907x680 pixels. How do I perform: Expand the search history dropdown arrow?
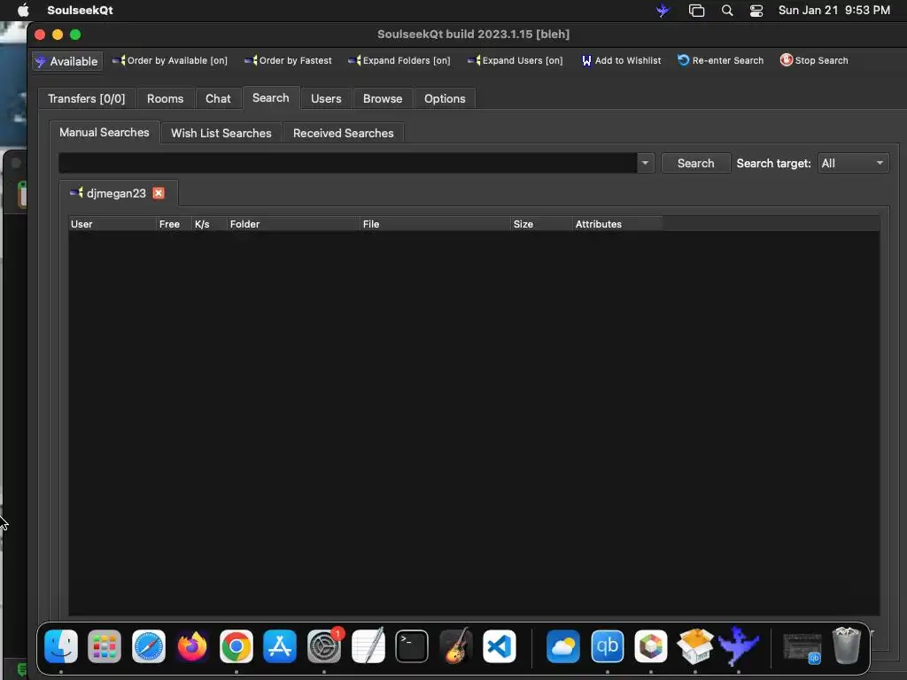tap(645, 163)
